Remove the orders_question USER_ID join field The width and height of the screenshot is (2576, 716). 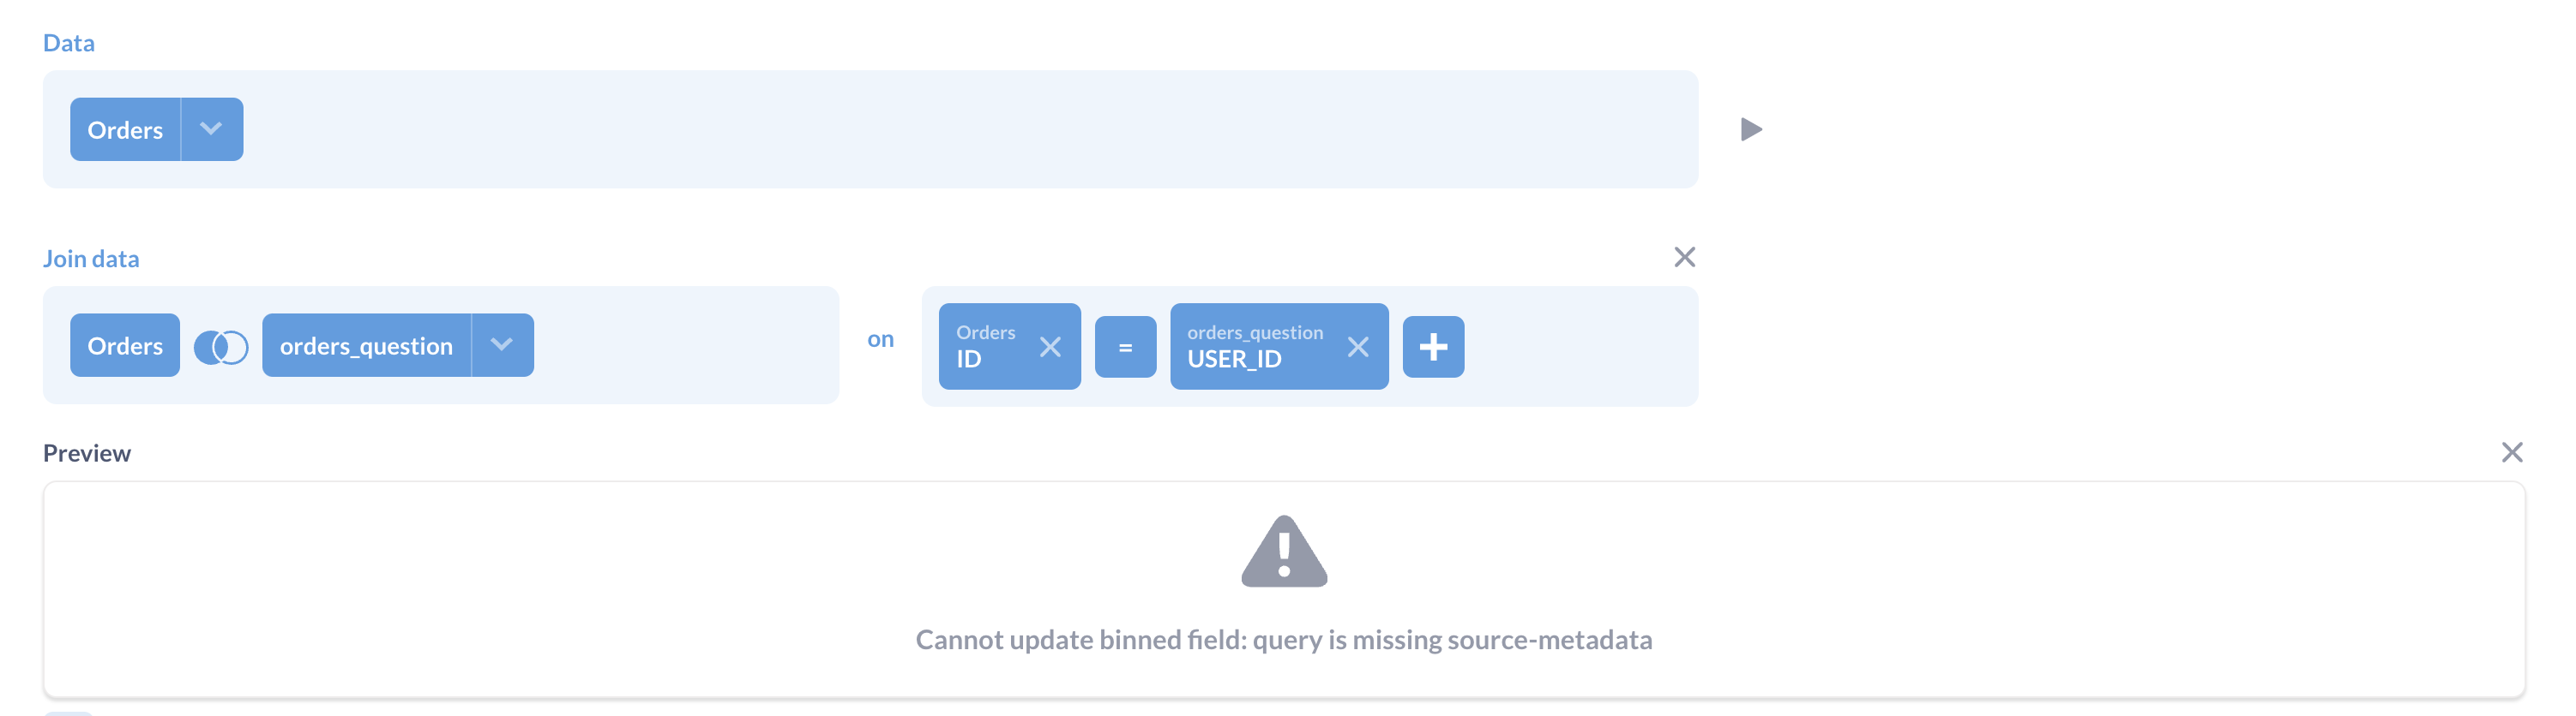(x=1358, y=348)
